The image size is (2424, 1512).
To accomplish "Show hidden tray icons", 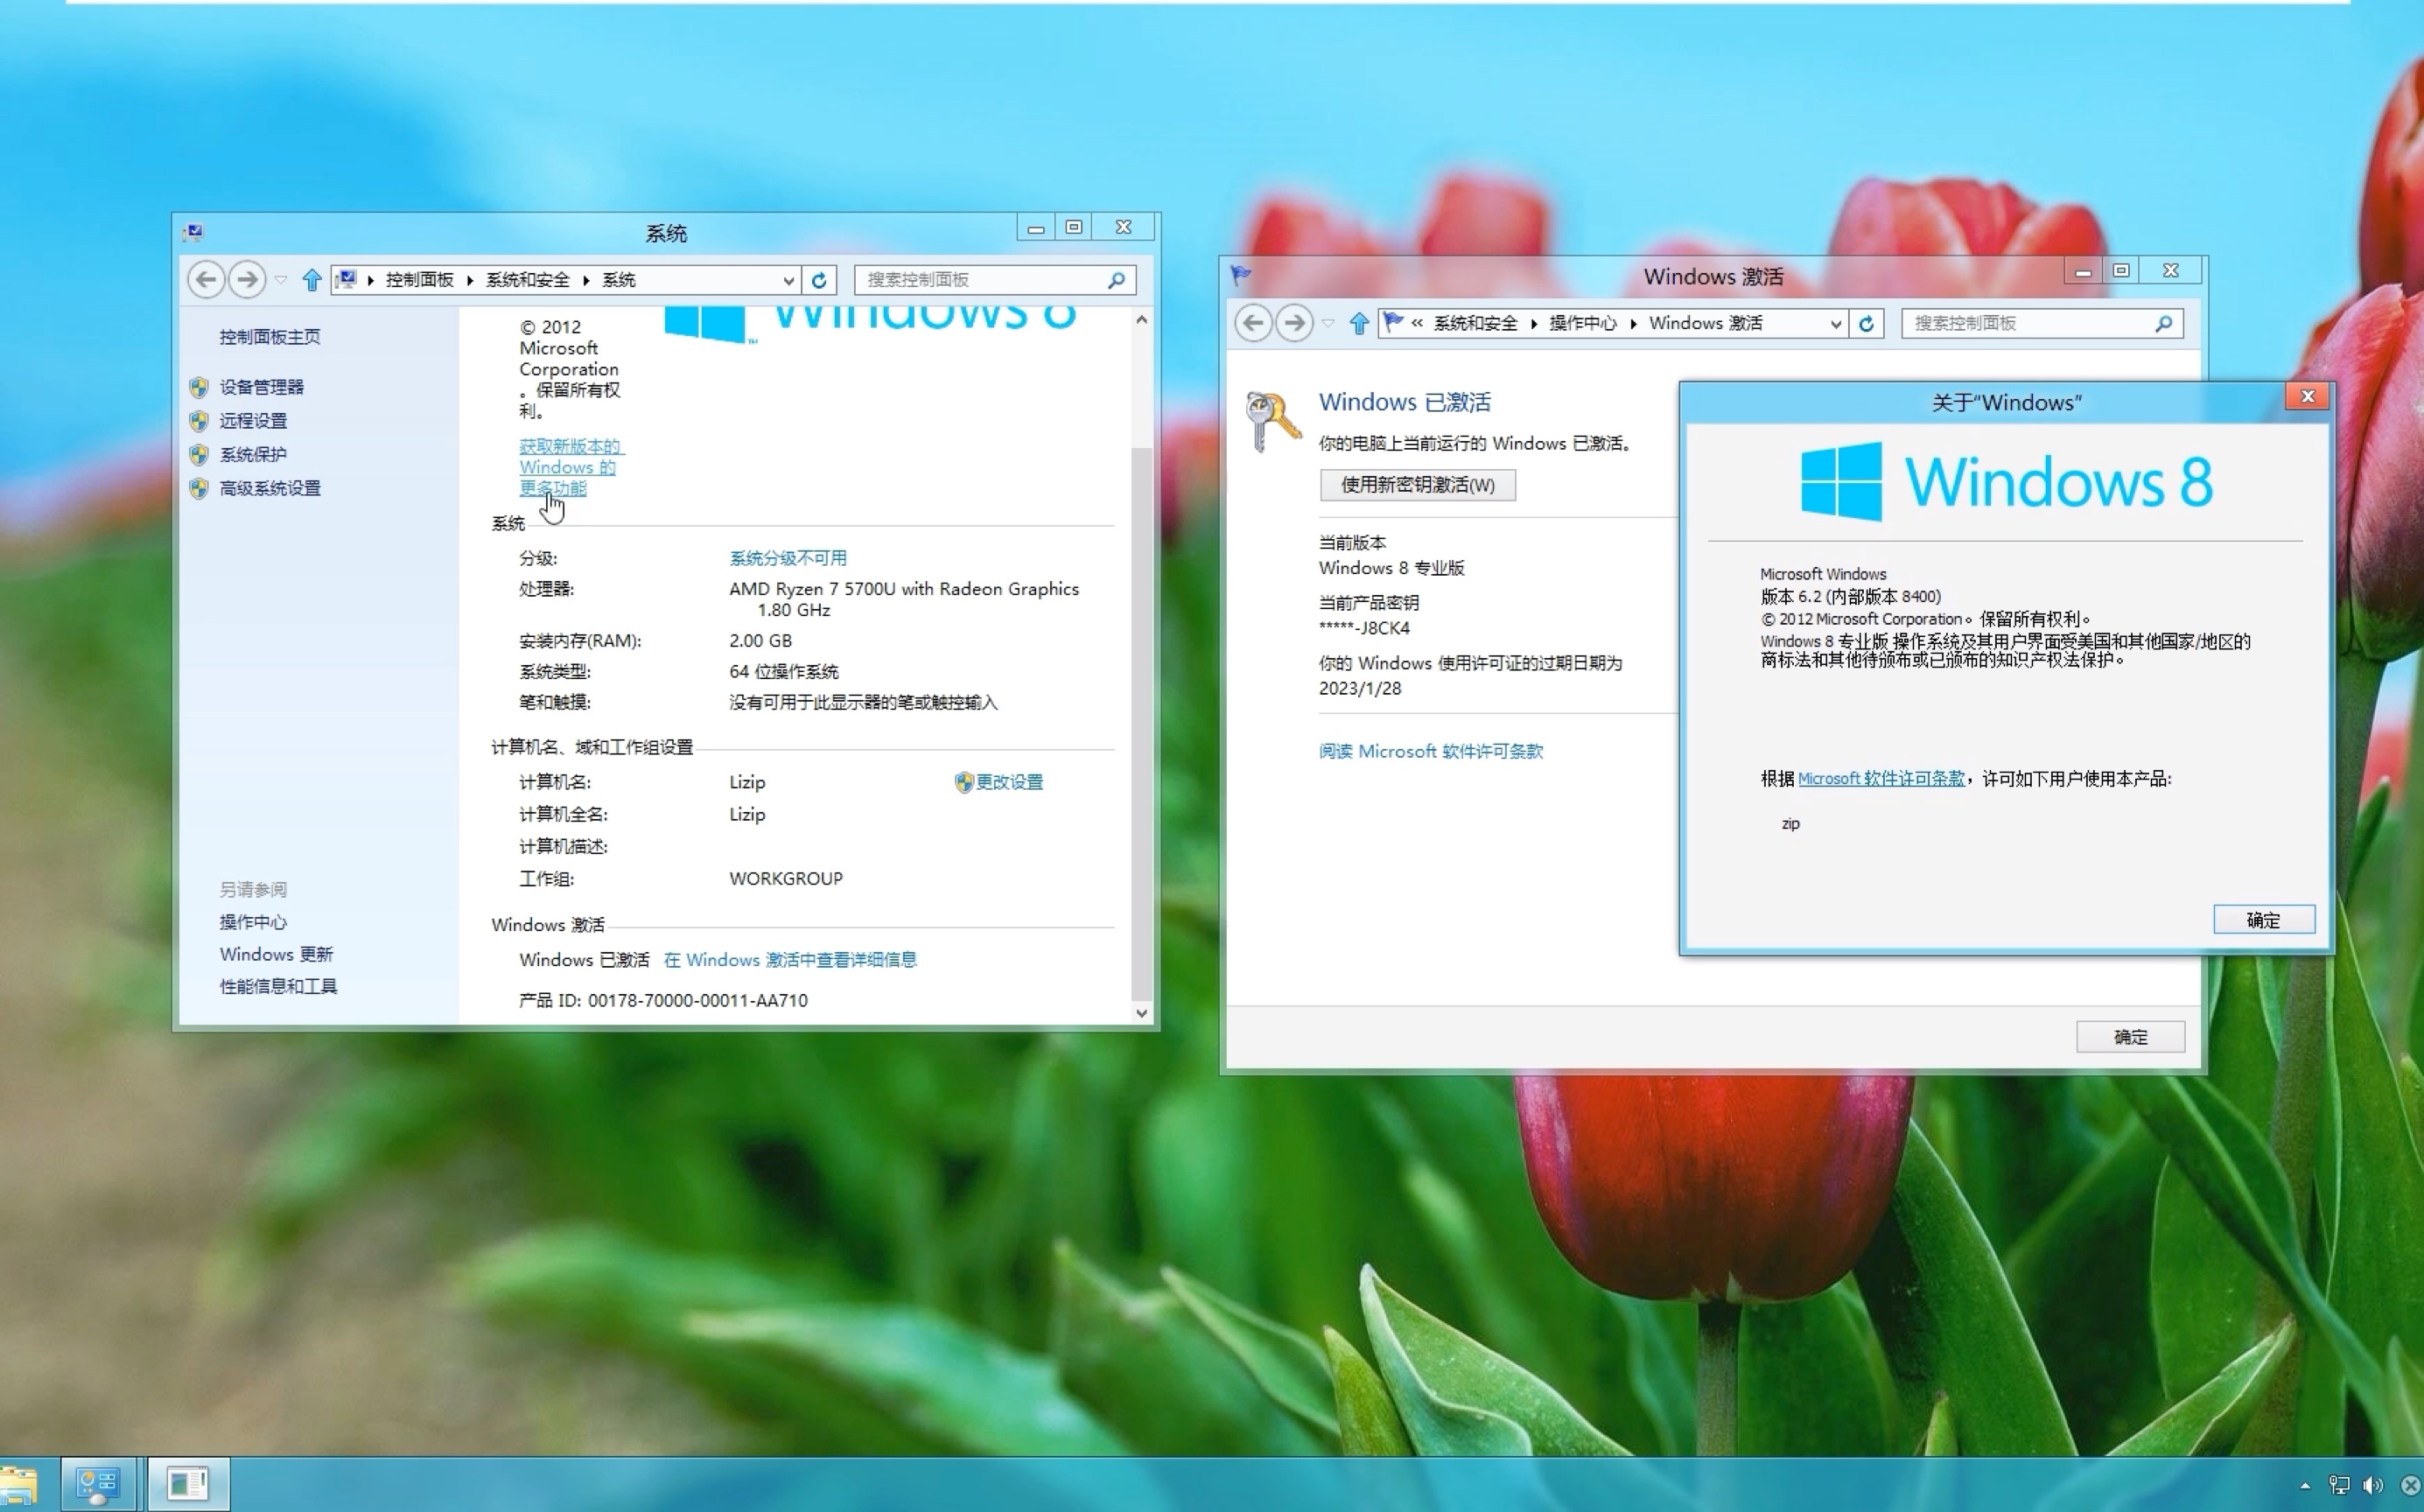I will pyautogui.click(x=2305, y=1486).
